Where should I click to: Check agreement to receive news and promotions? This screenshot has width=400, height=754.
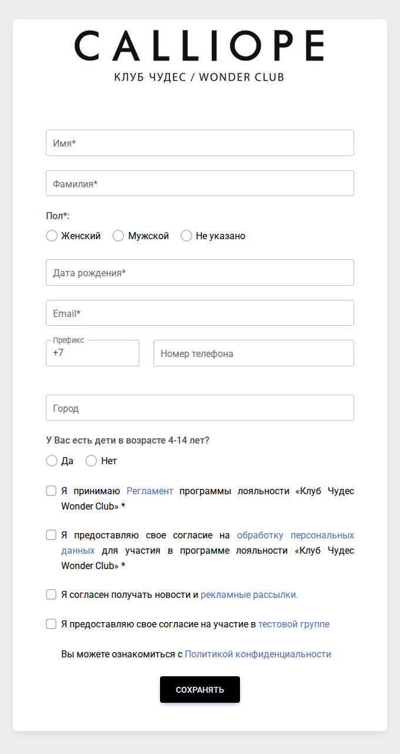tap(51, 594)
